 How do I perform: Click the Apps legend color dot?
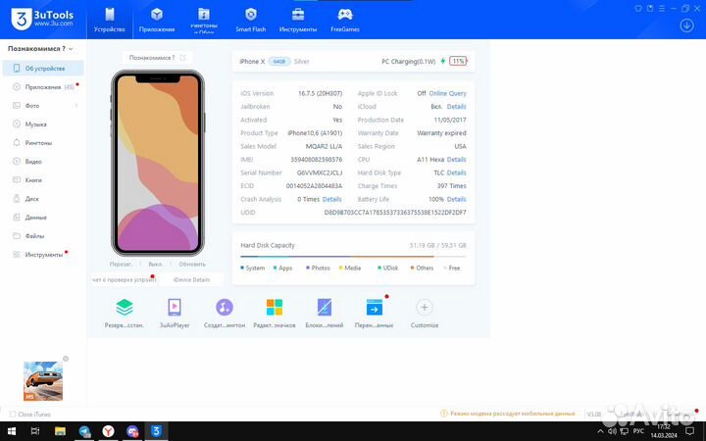click(275, 268)
